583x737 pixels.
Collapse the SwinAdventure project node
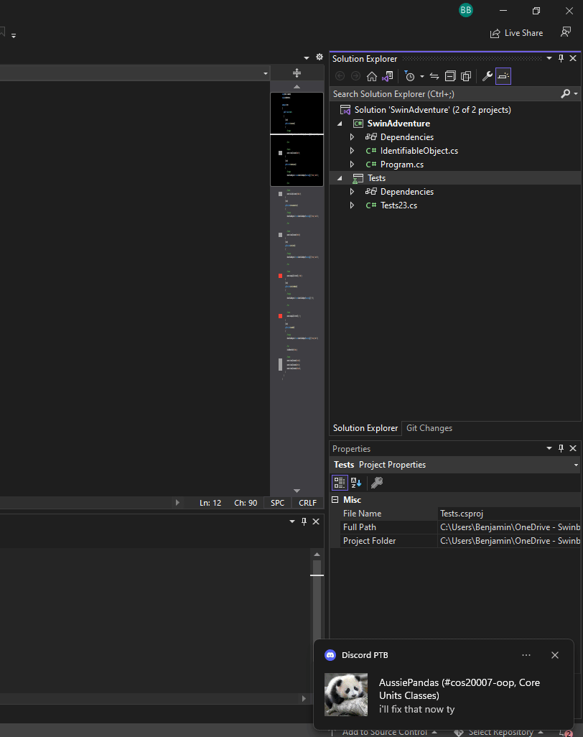pyautogui.click(x=340, y=124)
